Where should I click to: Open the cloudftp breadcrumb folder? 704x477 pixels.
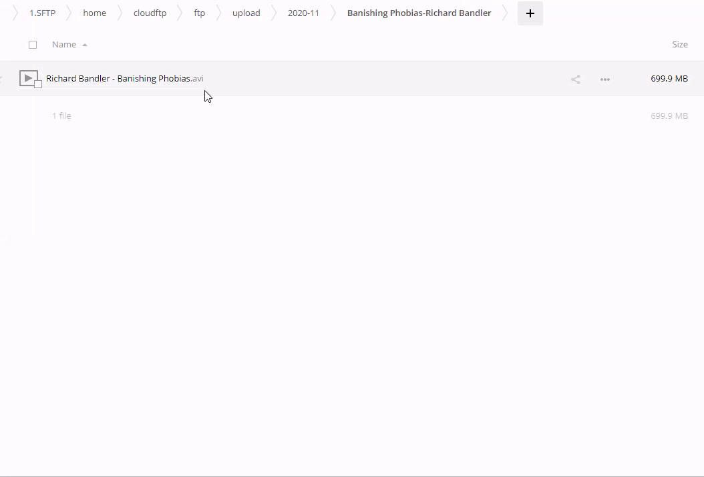(150, 13)
